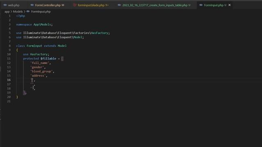Click the 'protected' keyword on line 11
Viewport: 262px width, 147px height.
[31, 59]
